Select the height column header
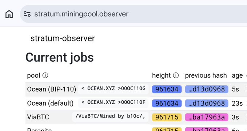 point(161,75)
